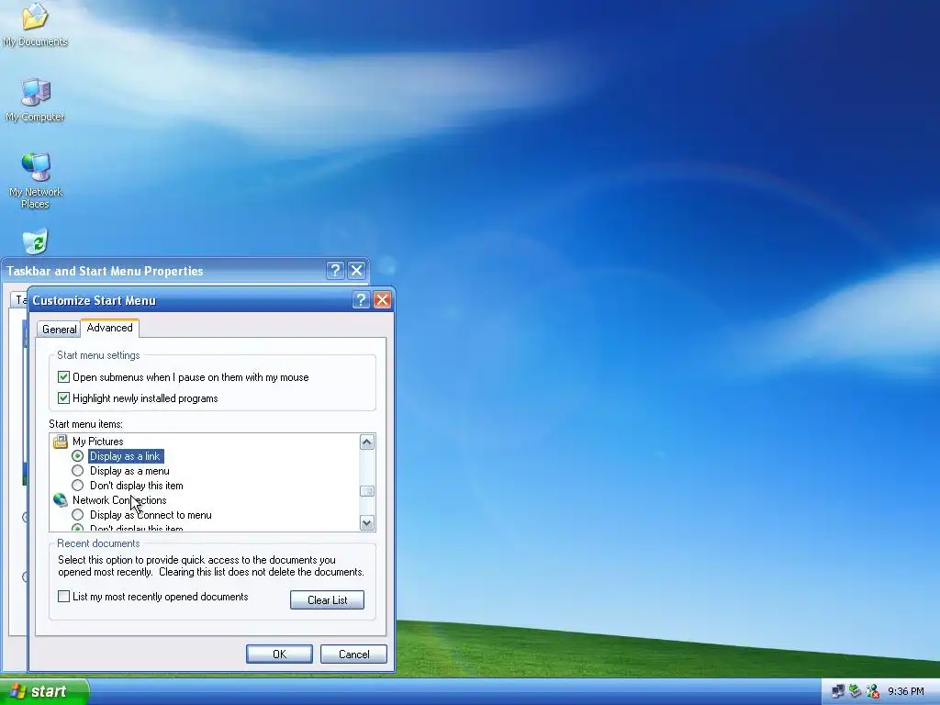This screenshot has width=940, height=705.
Task: Click the Network Connections list entry text
Action: (x=119, y=500)
